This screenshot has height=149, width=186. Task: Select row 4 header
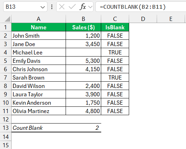point(6,52)
